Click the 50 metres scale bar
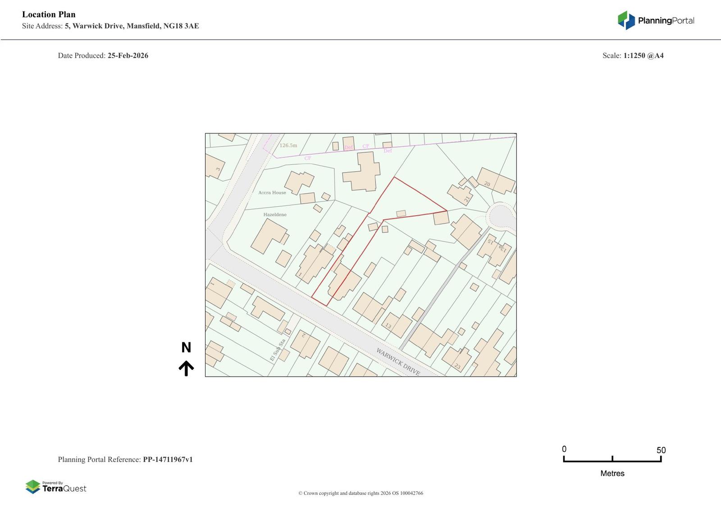This screenshot has height=510, width=721. (x=612, y=459)
